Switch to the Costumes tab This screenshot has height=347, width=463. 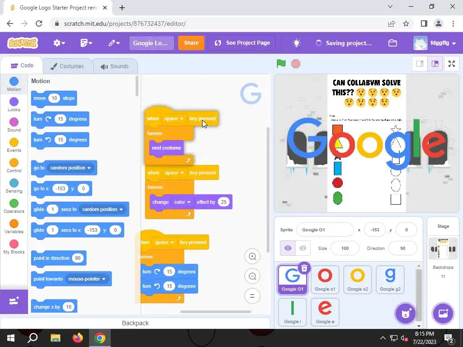point(67,66)
